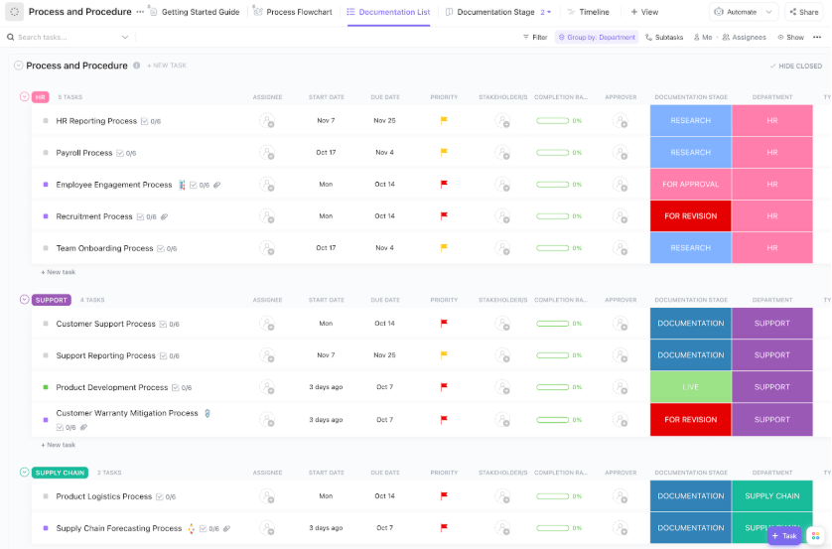This screenshot has width=832, height=549.
Task: Collapse the HR group
Action: point(25,97)
